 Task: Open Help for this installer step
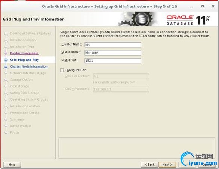tap(12, 165)
